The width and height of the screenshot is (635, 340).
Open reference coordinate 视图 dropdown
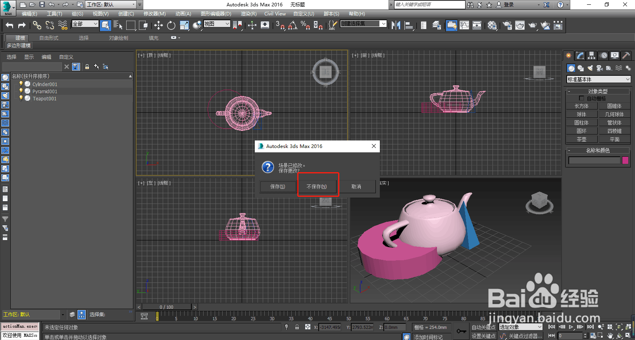click(x=217, y=24)
